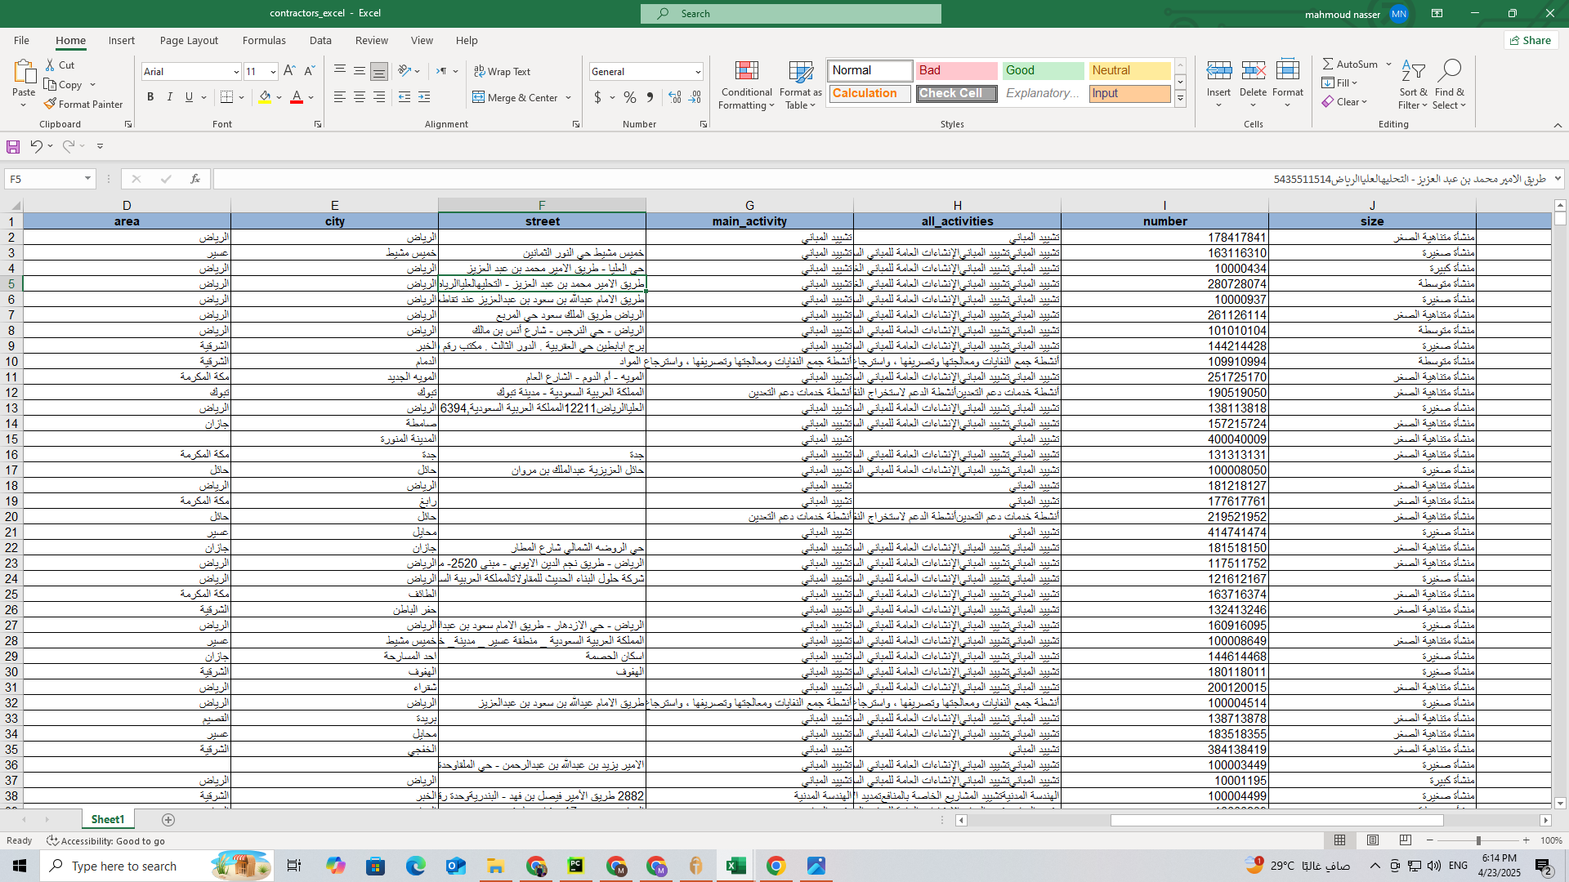
Task: Click the Format Painter brush icon
Action: point(51,104)
